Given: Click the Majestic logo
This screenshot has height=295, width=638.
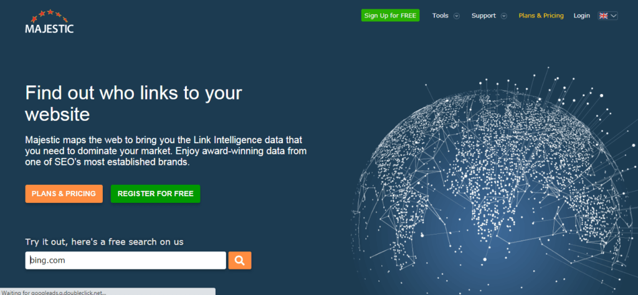Looking at the screenshot, I should (x=49, y=22).
